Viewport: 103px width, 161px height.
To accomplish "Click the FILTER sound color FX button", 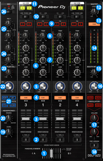I will point(13,105).
